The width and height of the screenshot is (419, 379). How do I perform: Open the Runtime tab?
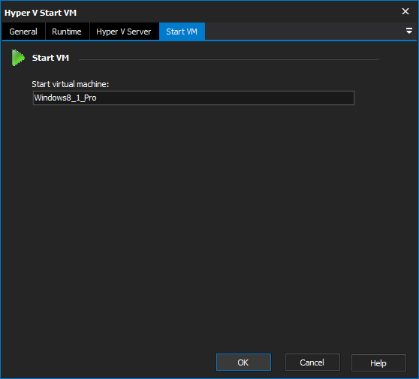(67, 32)
